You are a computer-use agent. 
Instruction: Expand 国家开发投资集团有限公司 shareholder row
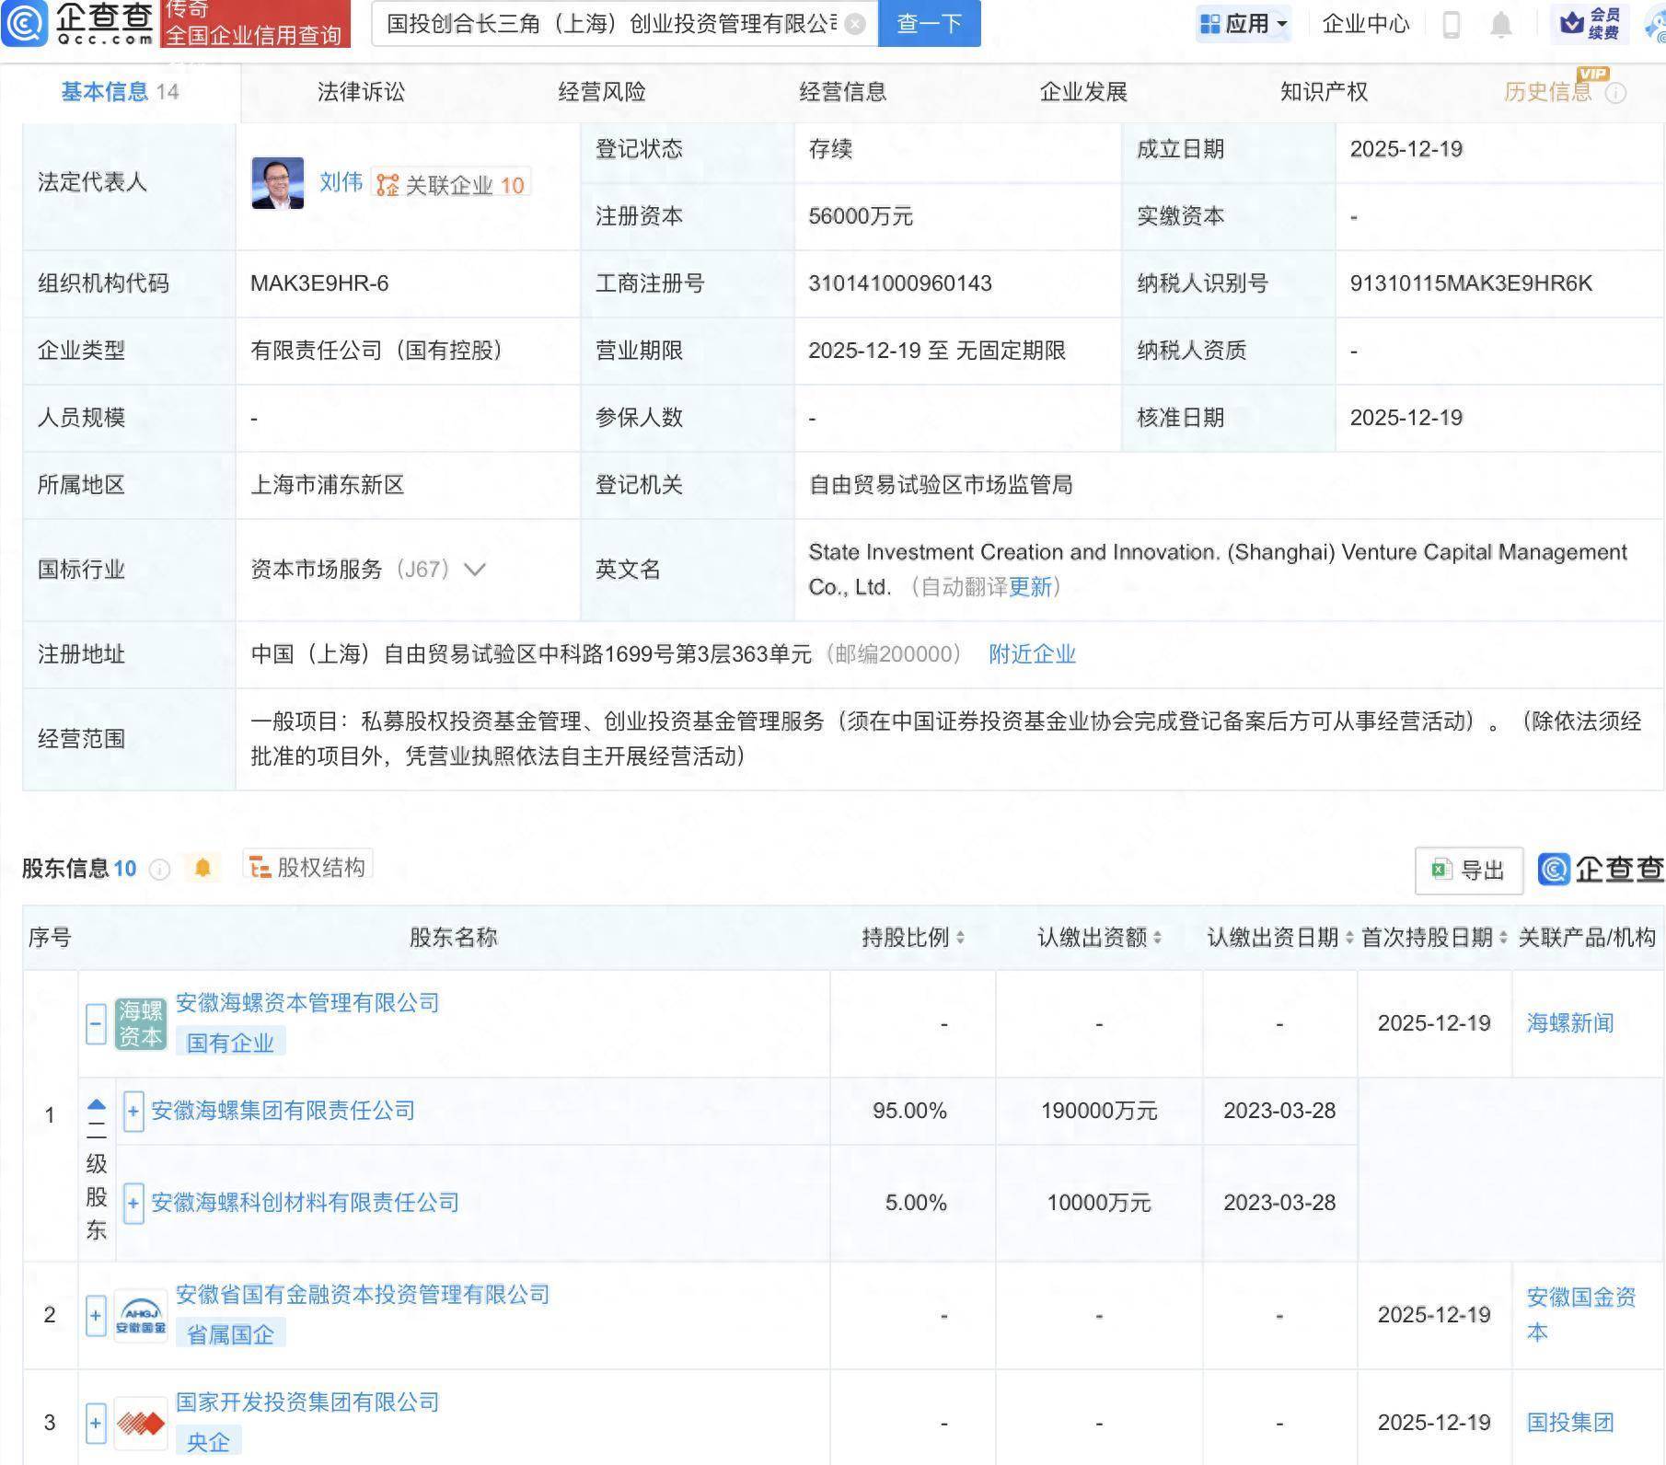pos(96,1423)
